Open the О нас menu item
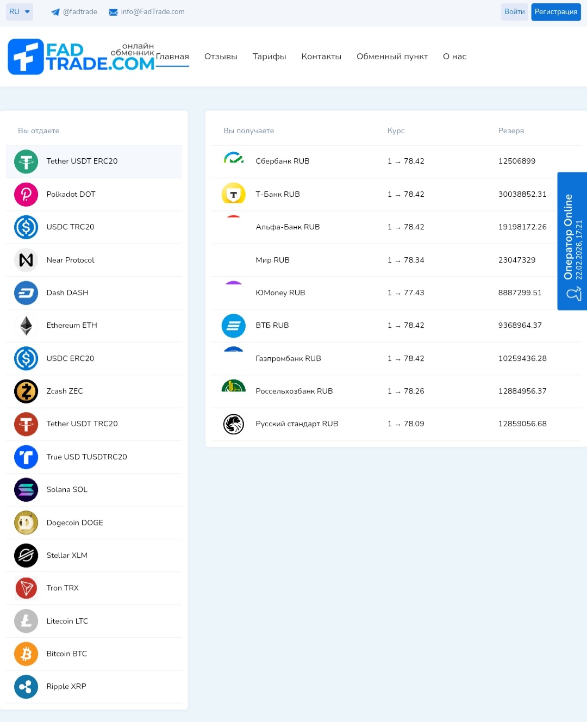 [x=454, y=57]
